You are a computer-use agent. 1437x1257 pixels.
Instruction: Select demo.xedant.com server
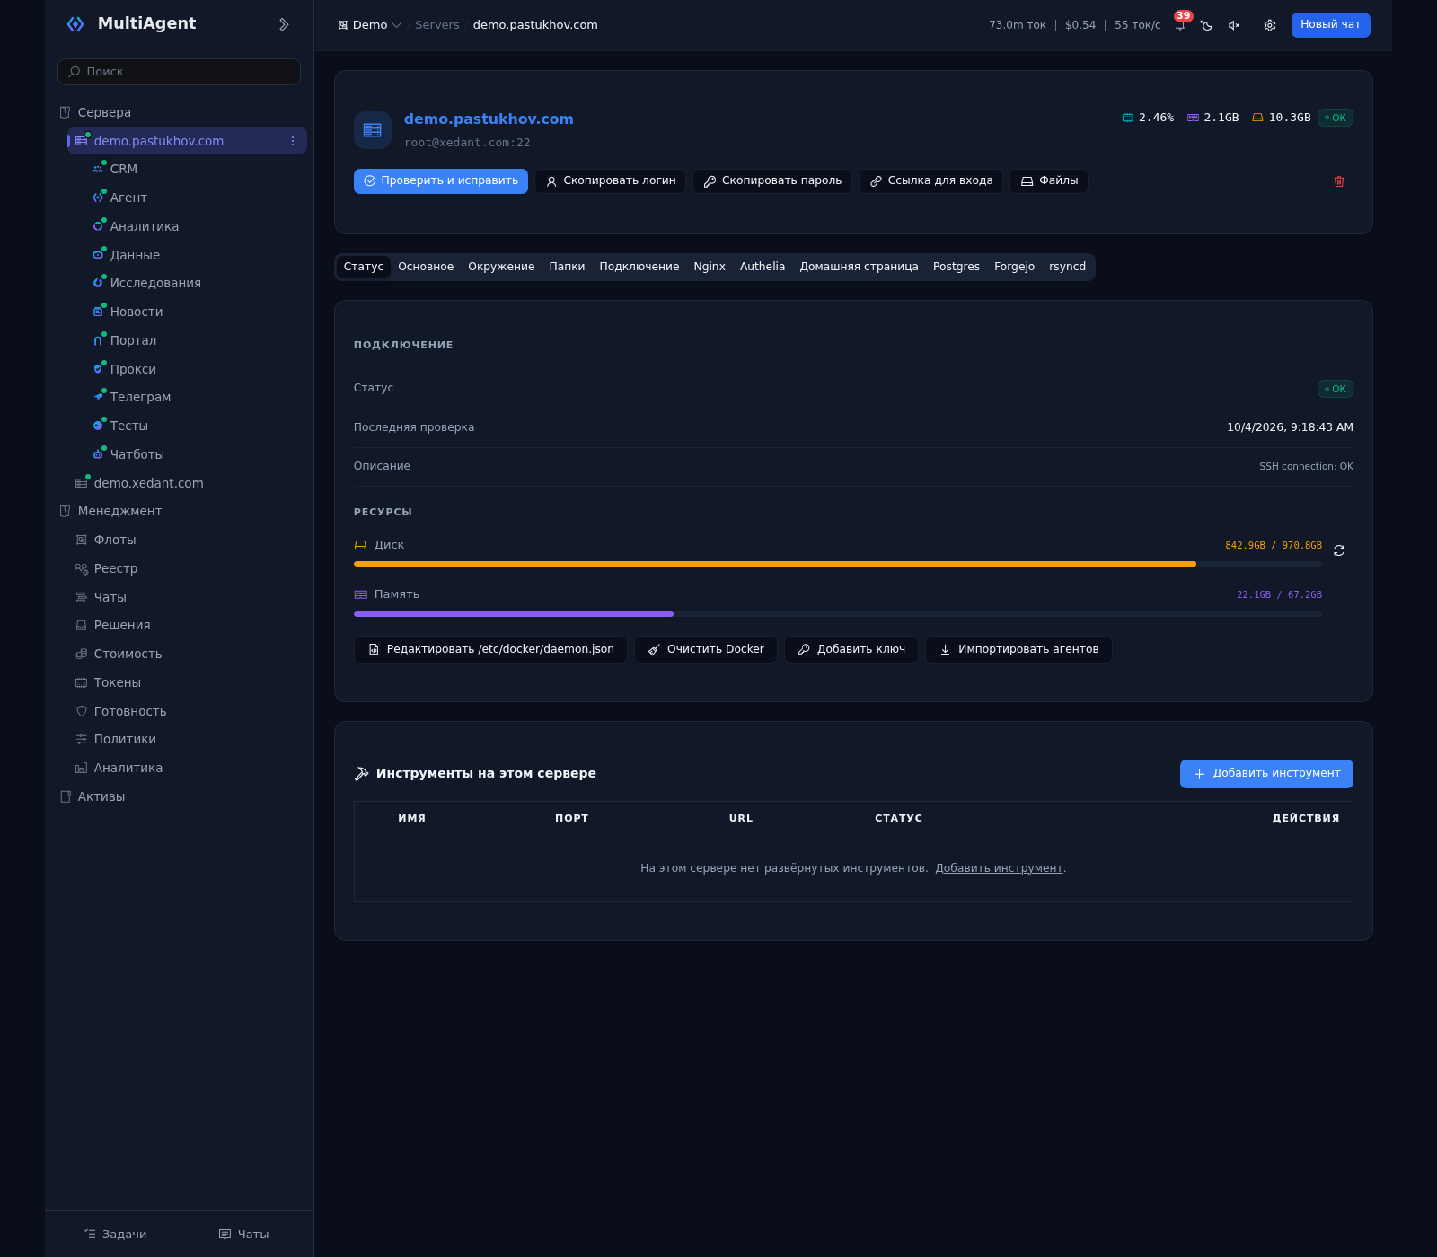pyautogui.click(x=148, y=483)
